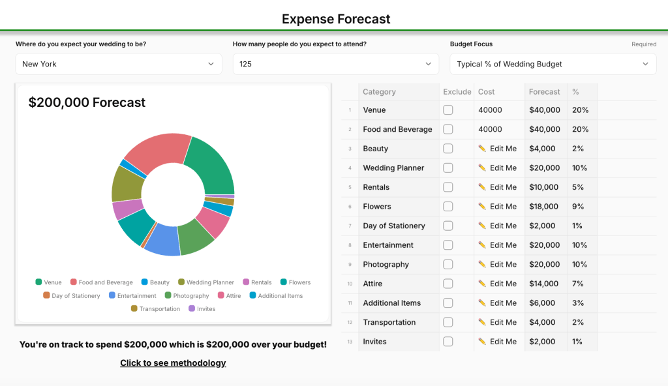Open the Budget Focus dropdown
The image size is (668, 386).
[553, 64]
